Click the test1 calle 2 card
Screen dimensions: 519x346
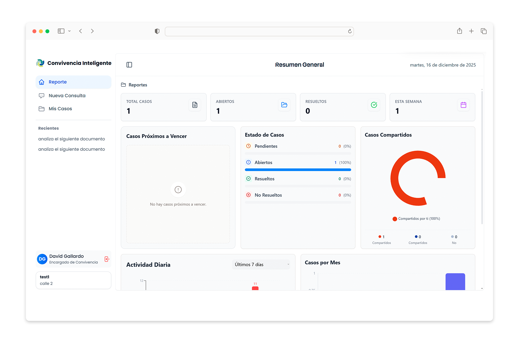point(73,280)
